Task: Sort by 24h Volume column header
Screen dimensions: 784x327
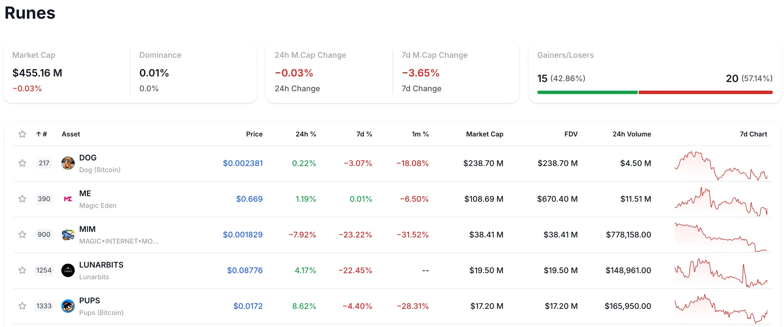Action: point(631,134)
